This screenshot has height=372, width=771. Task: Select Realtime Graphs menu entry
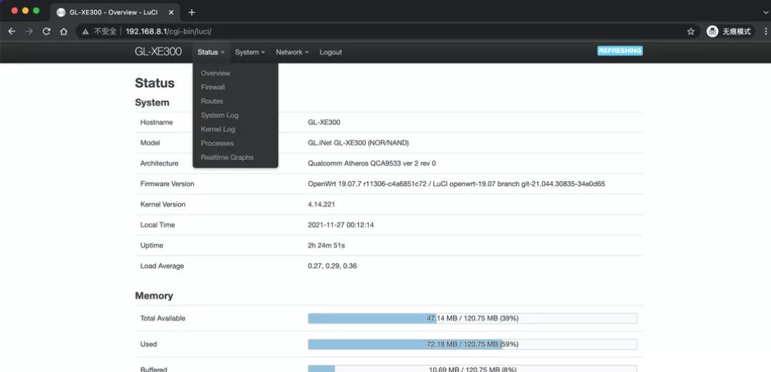(x=227, y=157)
